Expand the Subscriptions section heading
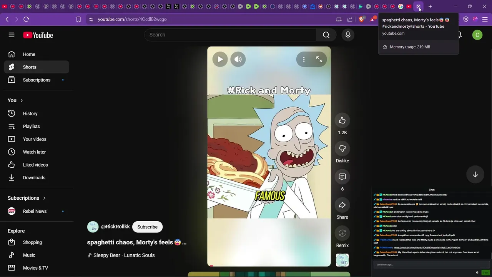The height and width of the screenshot is (277, 492). (x=27, y=198)
